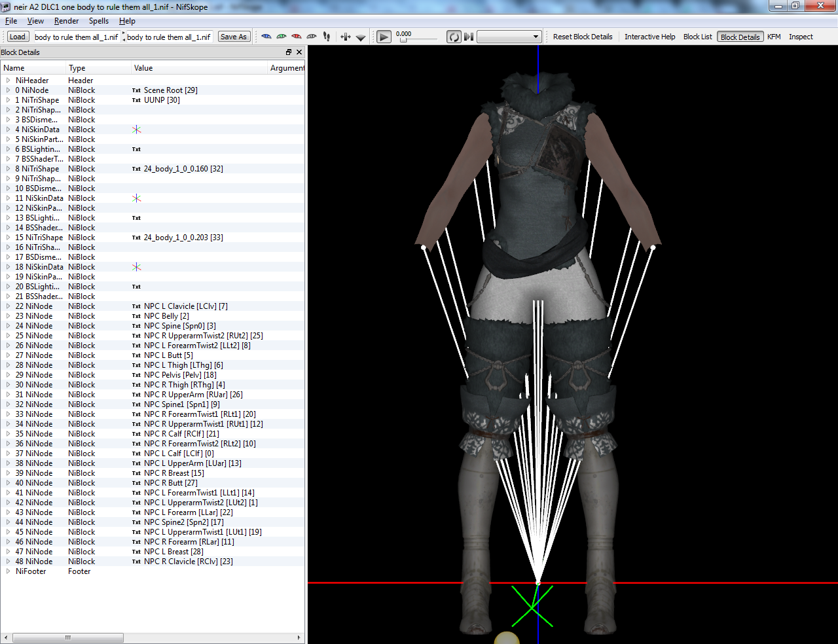Click the red eye view icon
The width and height of the screenshot is (838, 644).
[297, 37]
